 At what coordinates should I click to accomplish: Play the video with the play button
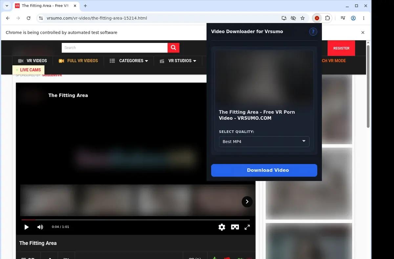[27, 227]
